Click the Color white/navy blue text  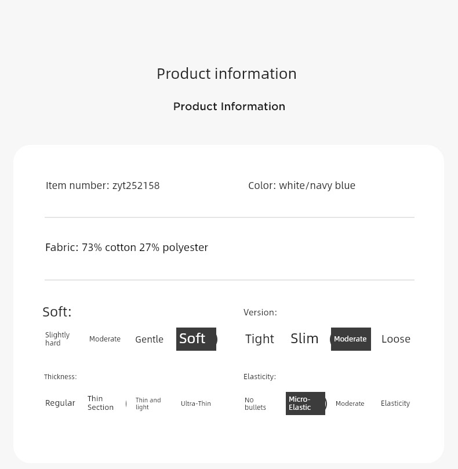[x=302, y=186]
